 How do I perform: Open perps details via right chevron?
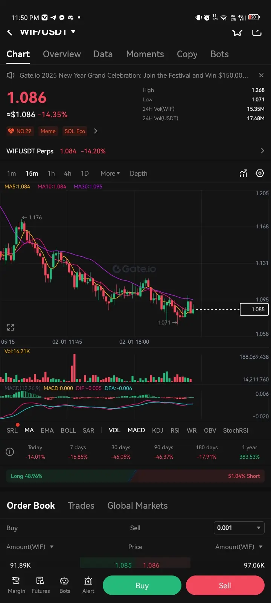[x=262, y=151]
